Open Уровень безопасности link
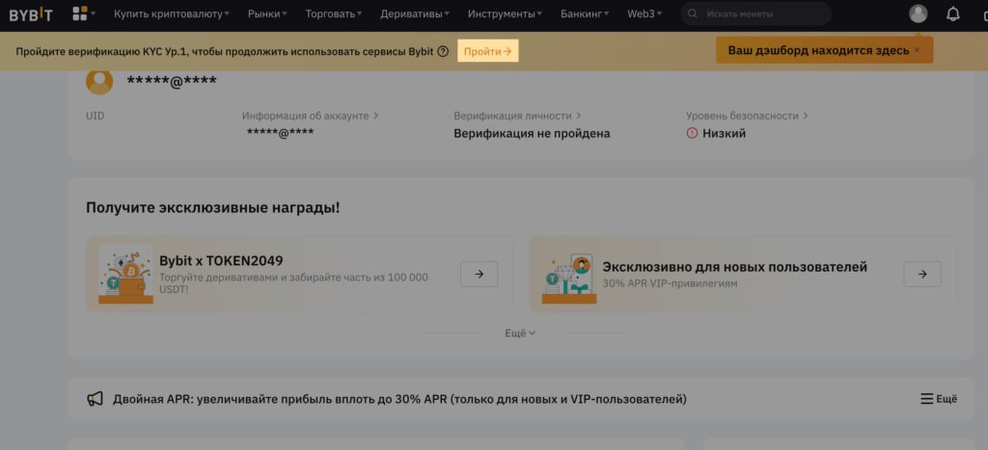 [x=747, y=116]
